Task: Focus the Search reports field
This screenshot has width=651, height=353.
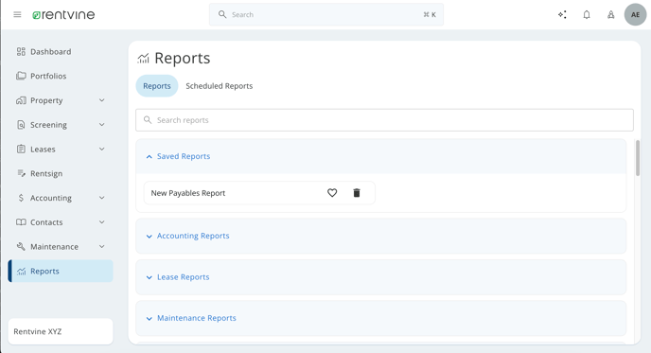Action: click(x=384, y=120)
